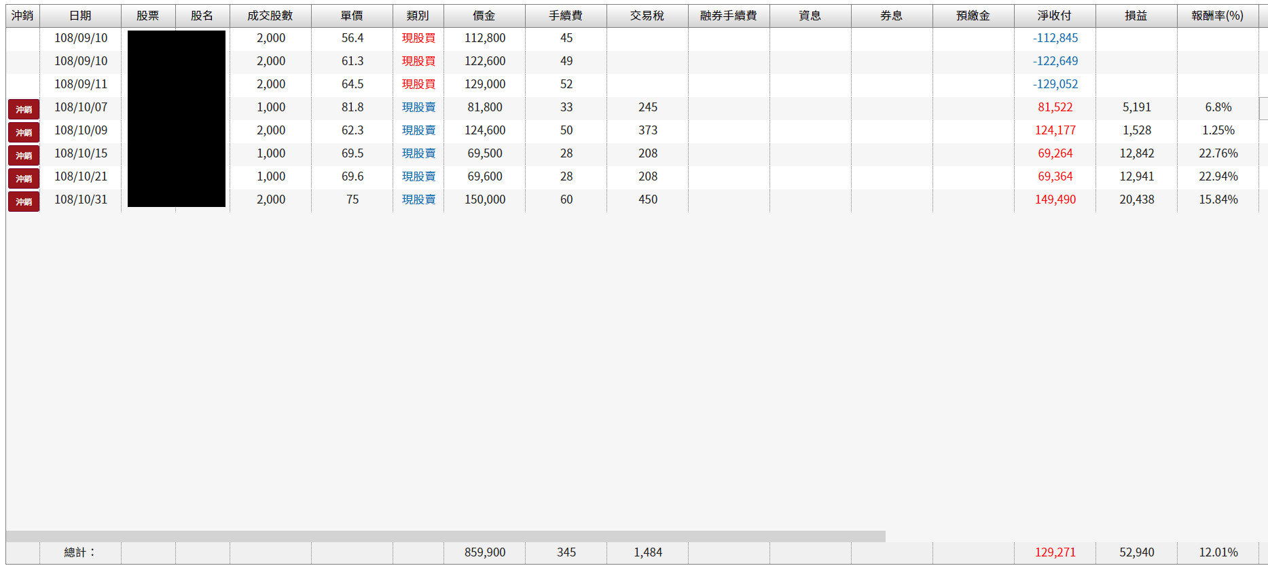Select net amount 69,264
Viewport: 1268px width, 568px height.
[1055, 153]
